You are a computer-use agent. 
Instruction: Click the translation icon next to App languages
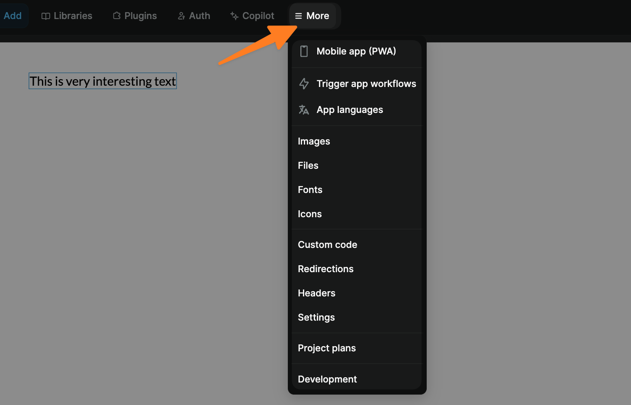tap(304, 109)
